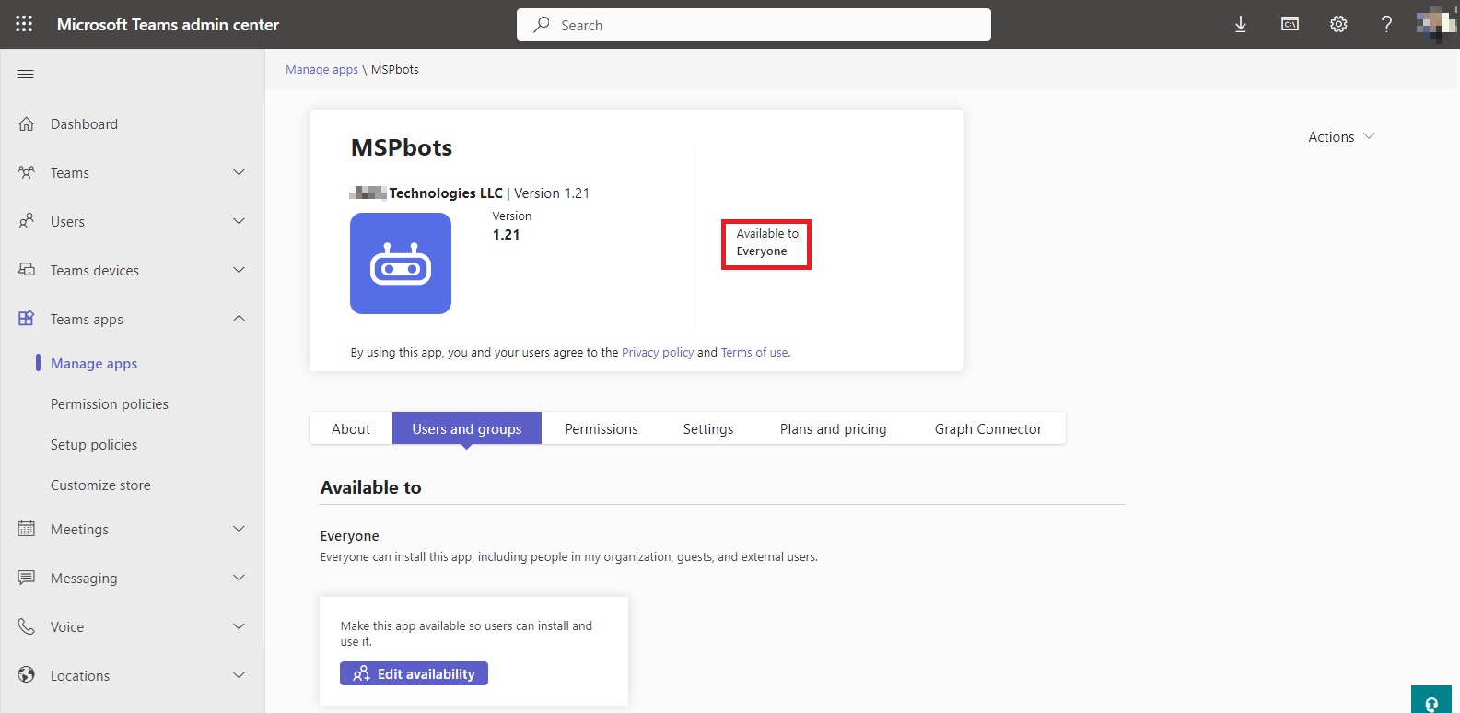Click the download icon in header
The width and height of the screenshot is (1460, 713).
[1241, 25]
